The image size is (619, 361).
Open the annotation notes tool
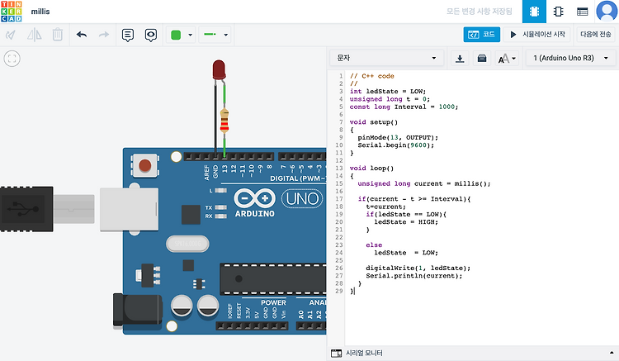coord(127,36)
